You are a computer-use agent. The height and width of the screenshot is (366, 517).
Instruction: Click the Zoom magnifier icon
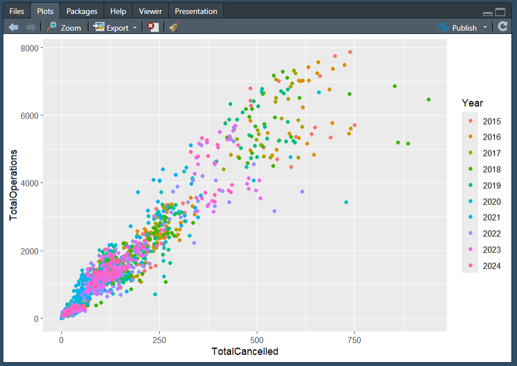click(52, 27)
